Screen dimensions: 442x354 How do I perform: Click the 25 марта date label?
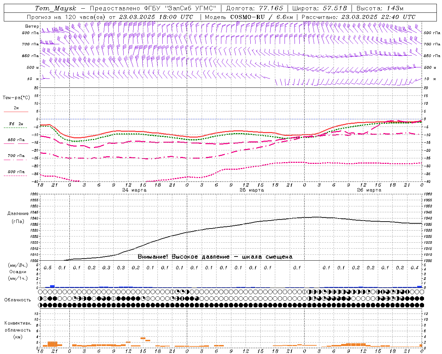252,190
